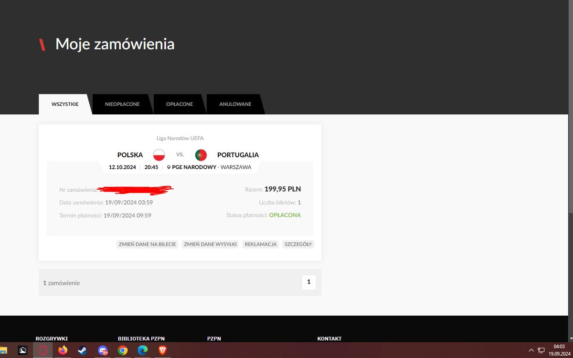Click the KONTAKT footer heading
This screenshot has width=573, height=358.
click(x=329, y=338)
